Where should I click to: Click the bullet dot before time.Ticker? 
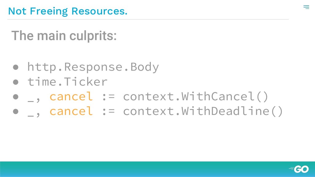[x=16, y=82]
